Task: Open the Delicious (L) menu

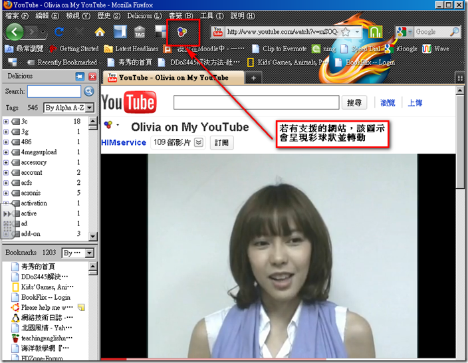Action: click(144, 16)
